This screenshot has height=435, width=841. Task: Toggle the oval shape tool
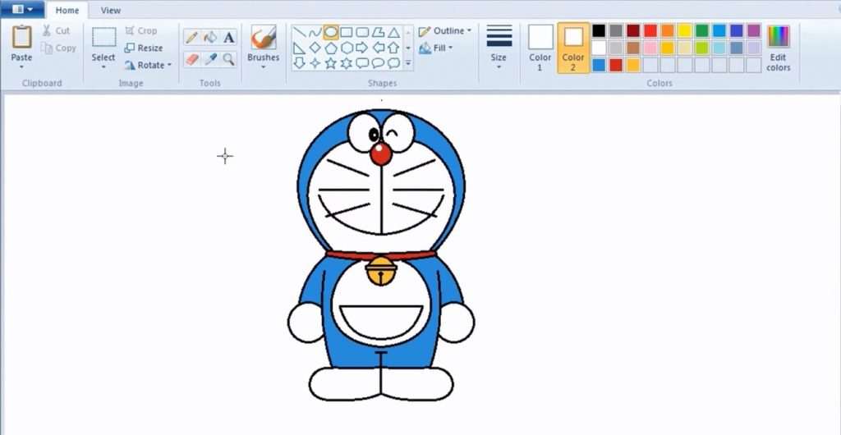(331, 32)
